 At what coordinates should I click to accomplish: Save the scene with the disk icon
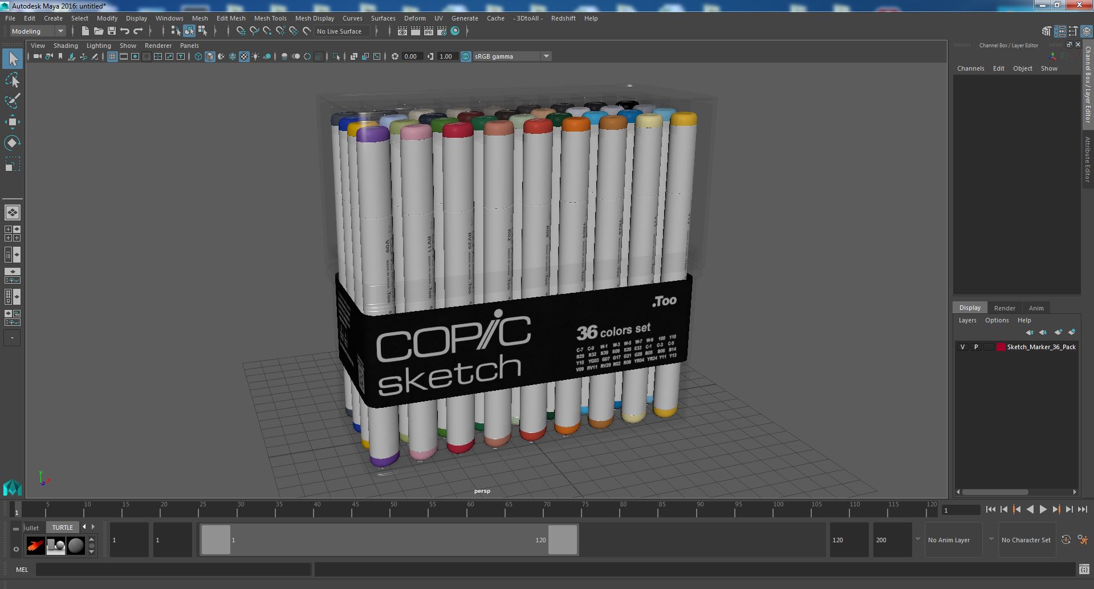[112, 31]
